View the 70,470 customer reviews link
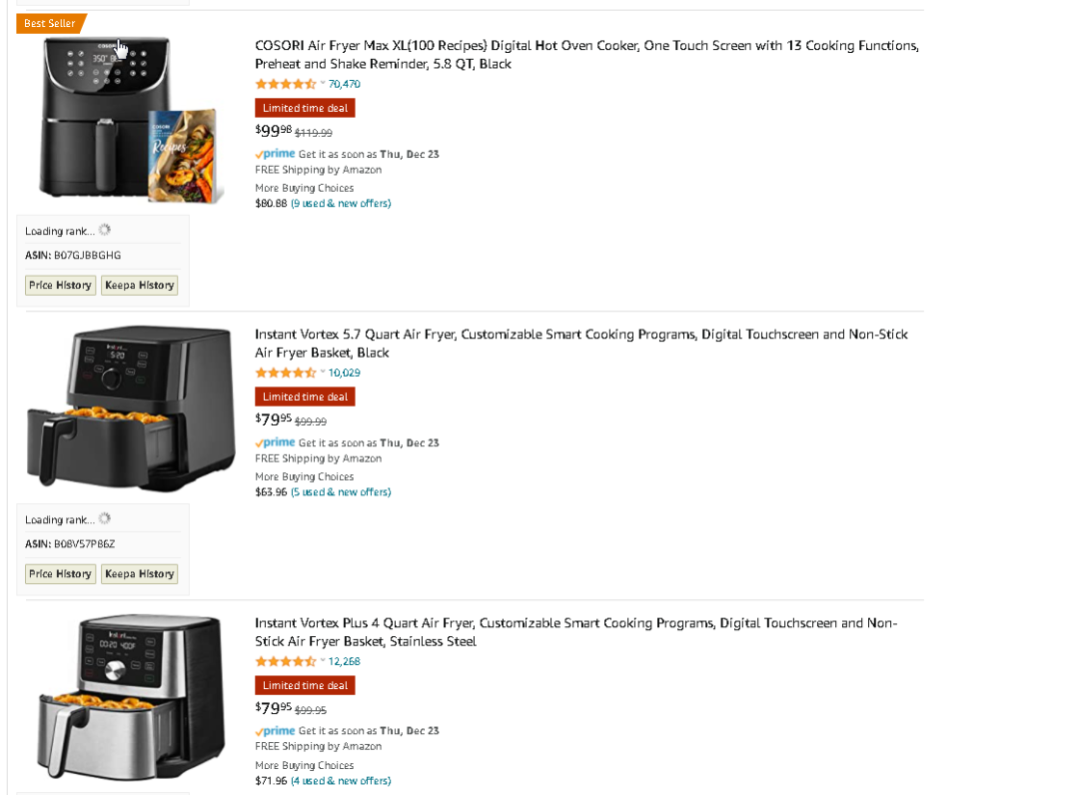Screen dimensions: 1079x795 [x=345, y=84]
